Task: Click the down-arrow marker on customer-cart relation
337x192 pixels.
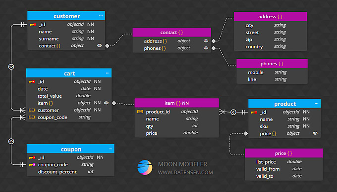Action: click(x=11, y=67)
